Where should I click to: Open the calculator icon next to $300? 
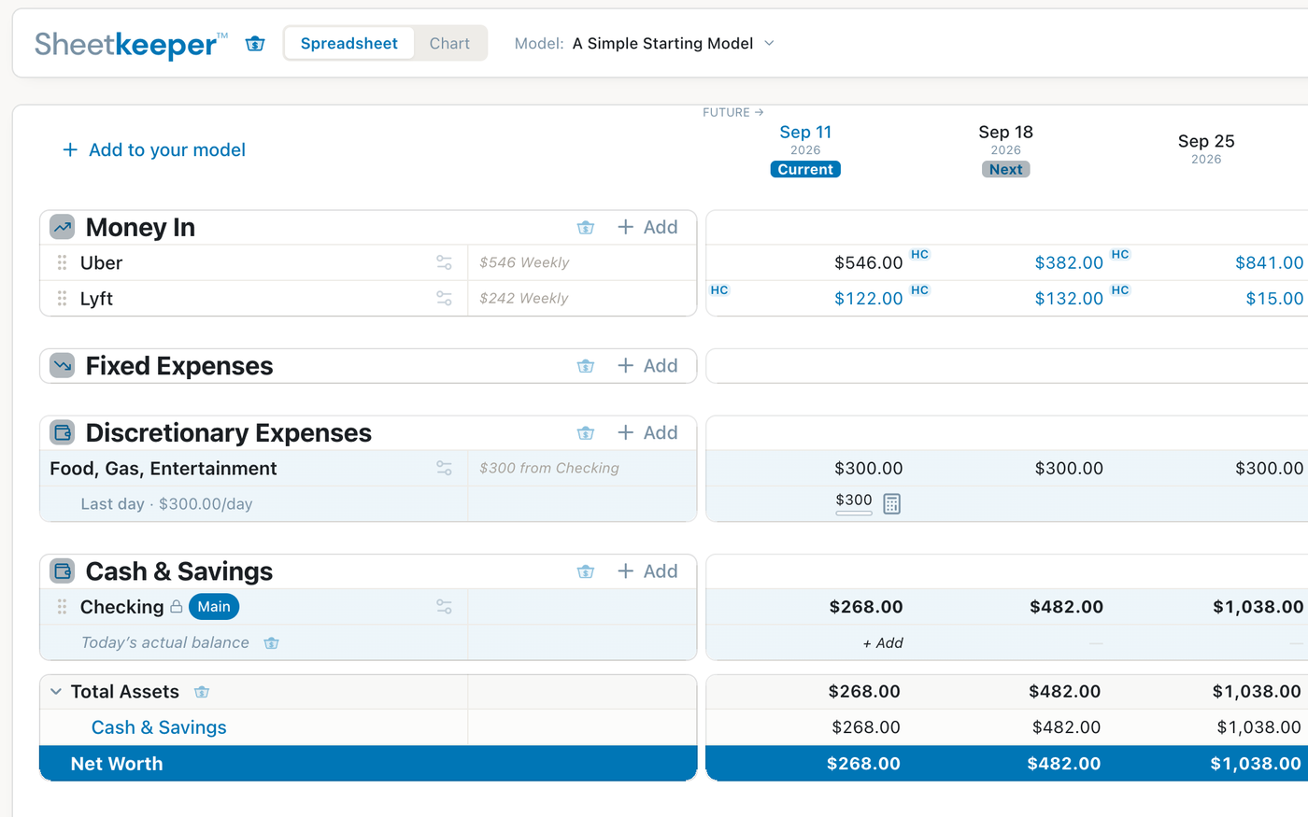[892, 504]
